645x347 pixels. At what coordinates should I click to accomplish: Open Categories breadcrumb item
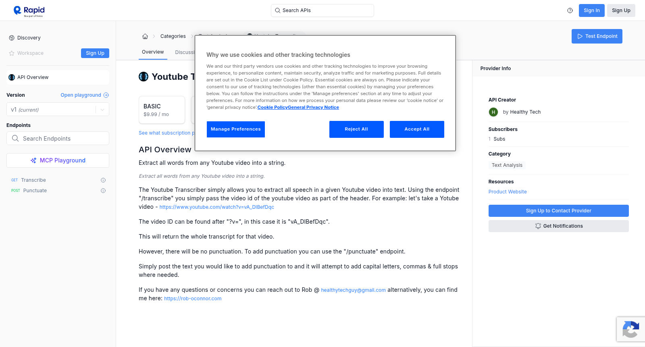[173, 36]
